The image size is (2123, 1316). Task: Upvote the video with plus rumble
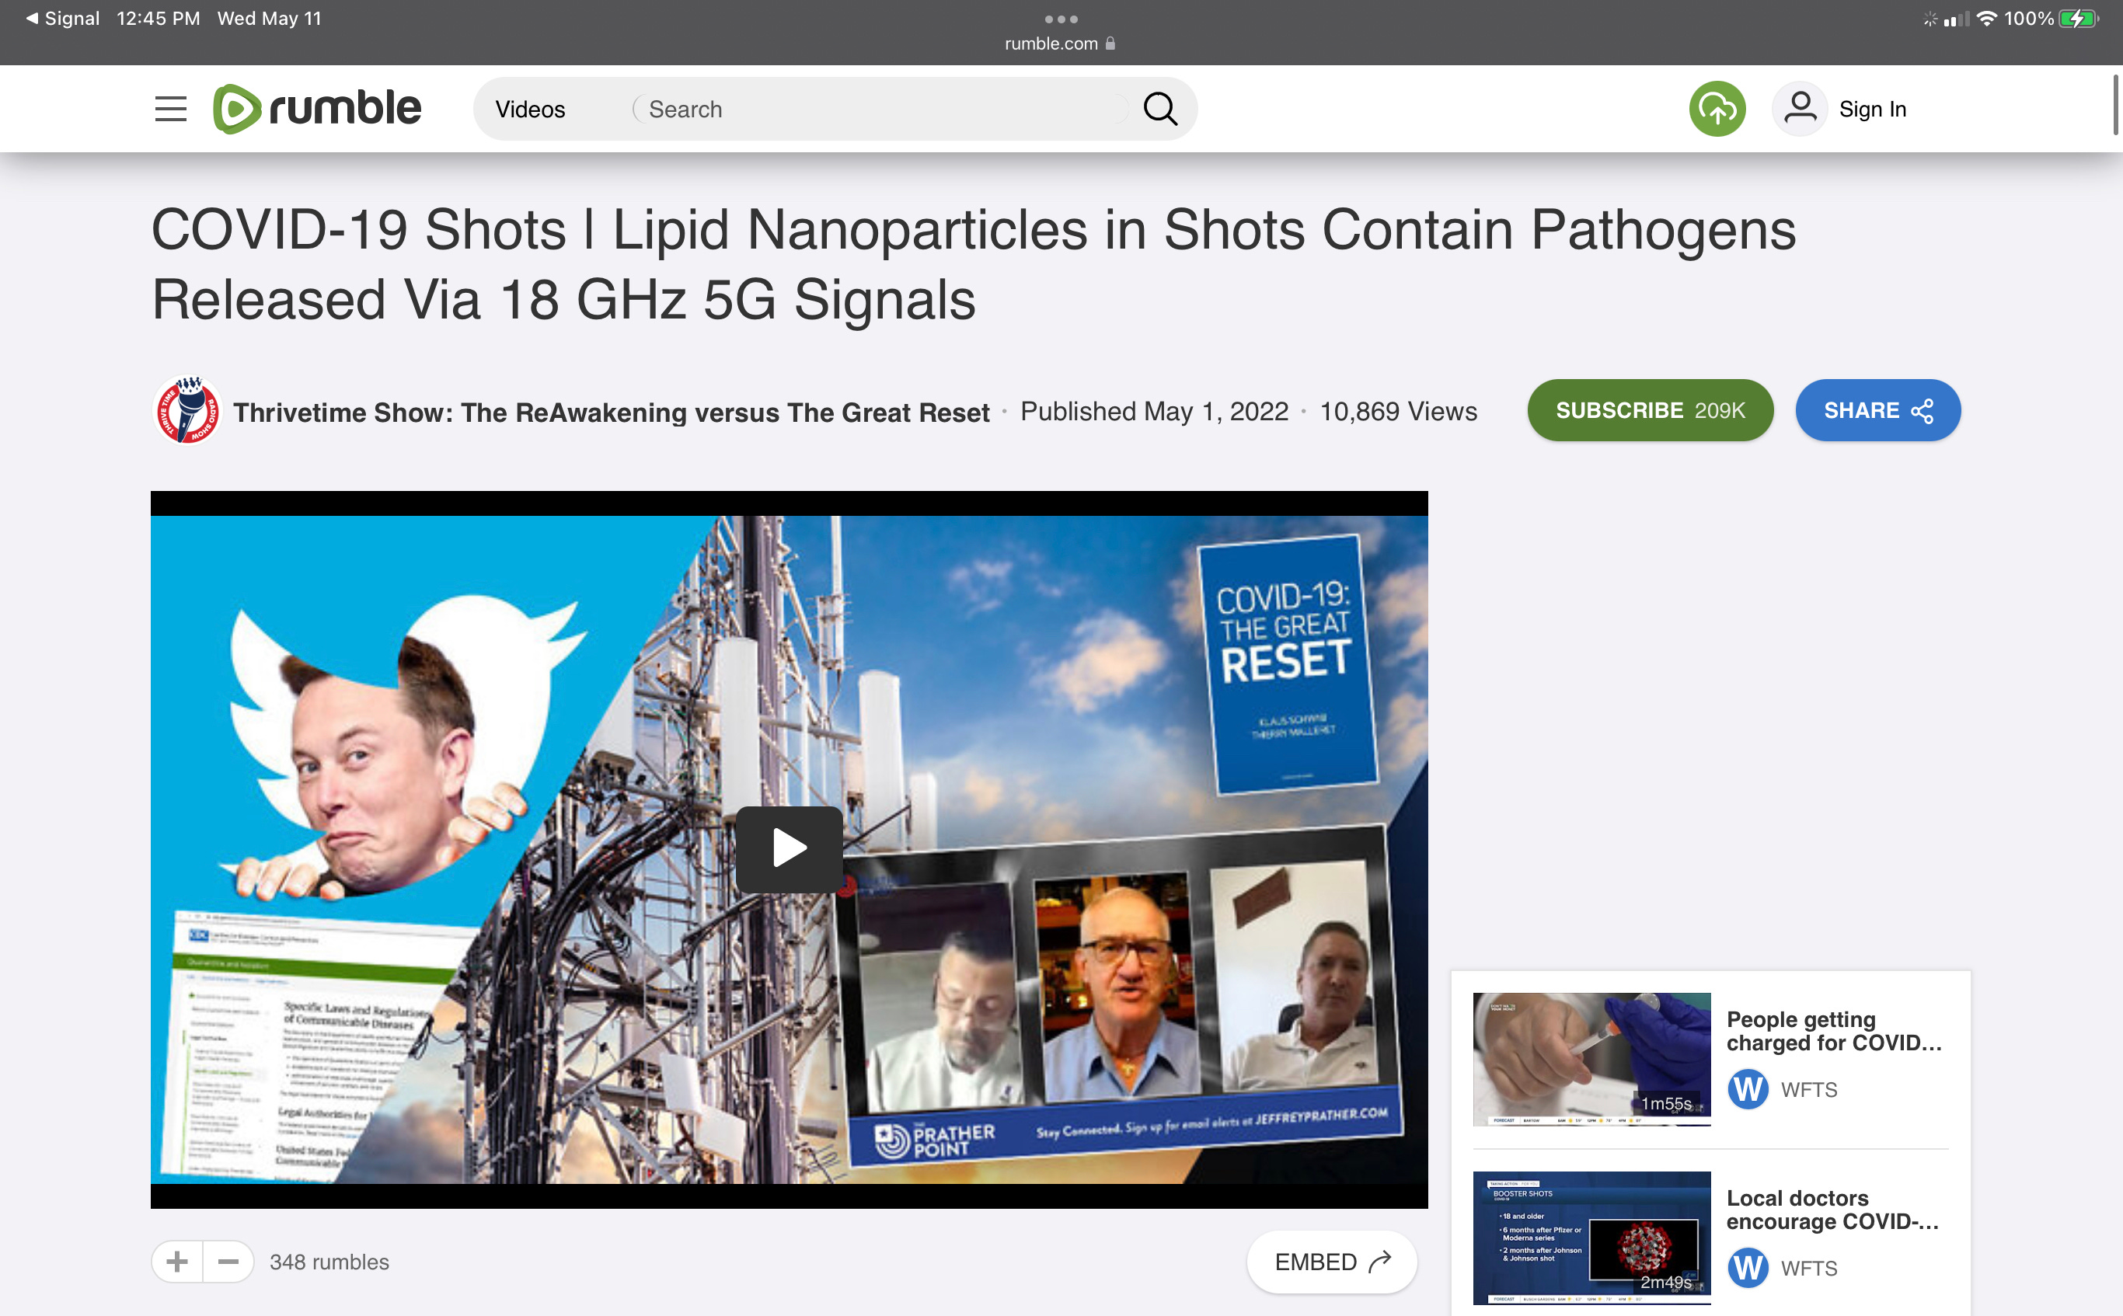tap(178, 1261)
